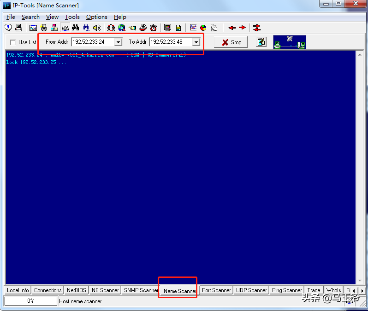Expand the To Addr dropdown
This screenshot has width=368, height=311.
click(196, 42)
